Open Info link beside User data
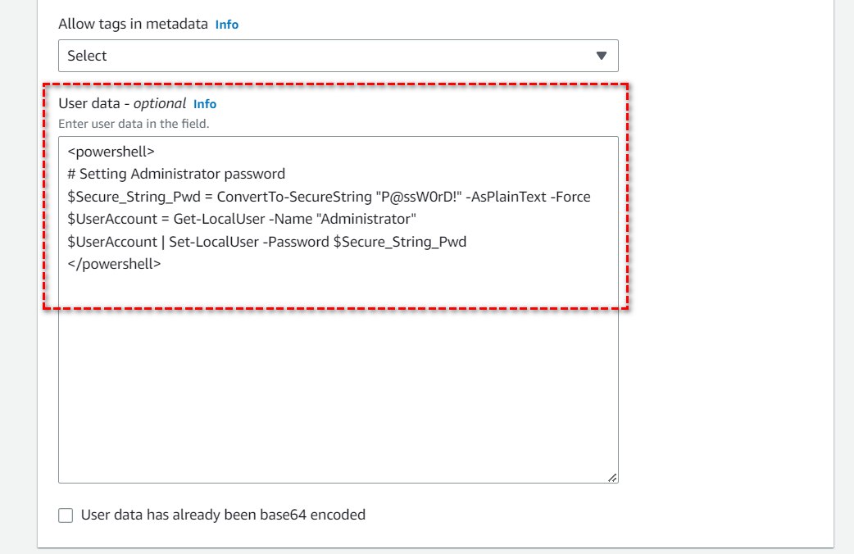Viewport: 854px width, 554px height. click(205, 104)
